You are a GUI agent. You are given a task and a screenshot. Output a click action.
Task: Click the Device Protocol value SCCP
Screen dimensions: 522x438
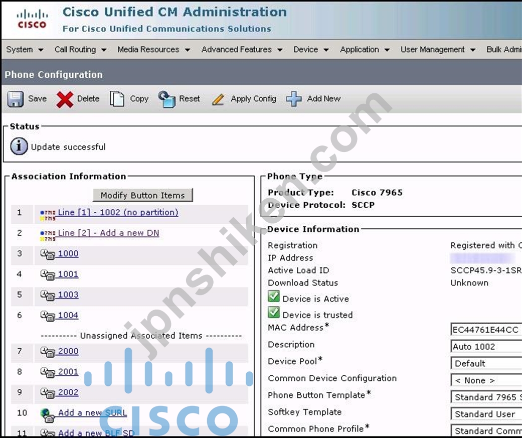[363, 205]
